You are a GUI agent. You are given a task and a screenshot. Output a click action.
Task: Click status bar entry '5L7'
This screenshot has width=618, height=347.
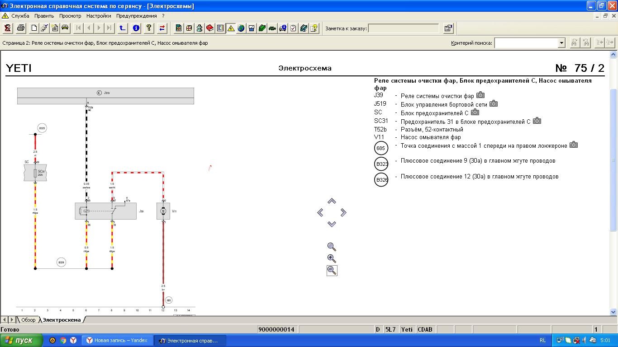click(390, 329)
